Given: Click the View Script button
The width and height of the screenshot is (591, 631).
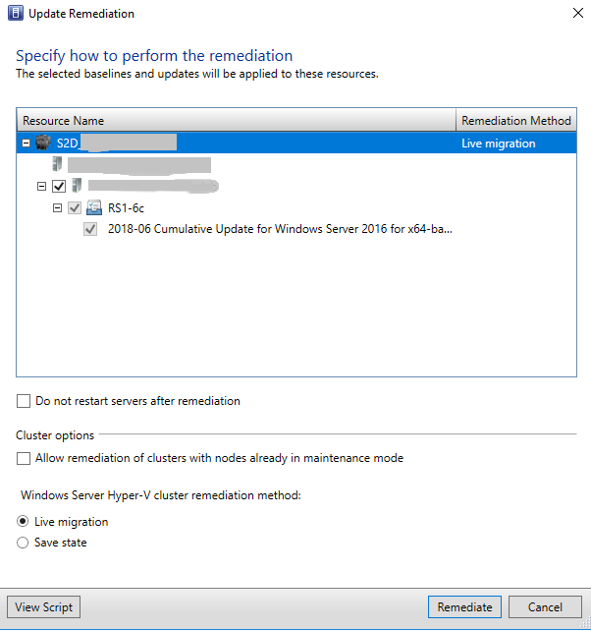Looking at the screenshot, I should coord(44,606).
